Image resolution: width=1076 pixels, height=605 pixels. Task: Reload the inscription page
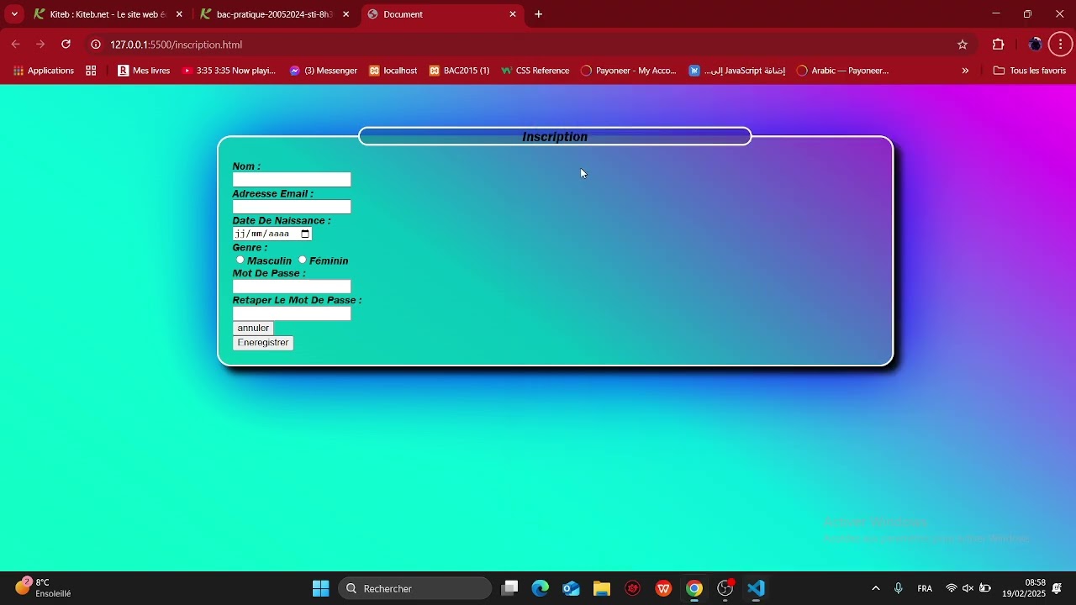pyautogui.click(x=66, y=45)
